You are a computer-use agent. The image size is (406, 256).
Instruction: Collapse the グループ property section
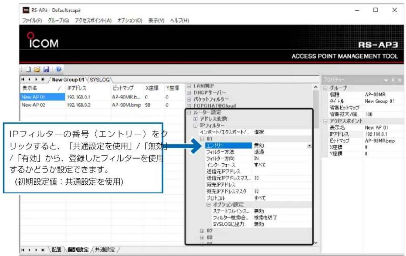point(325,88)
